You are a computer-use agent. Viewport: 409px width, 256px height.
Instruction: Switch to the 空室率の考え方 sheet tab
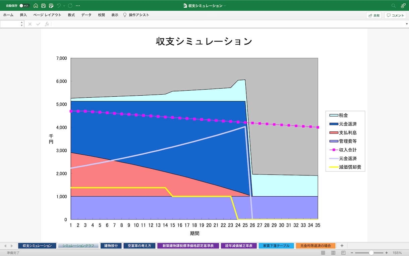point(139,246)
